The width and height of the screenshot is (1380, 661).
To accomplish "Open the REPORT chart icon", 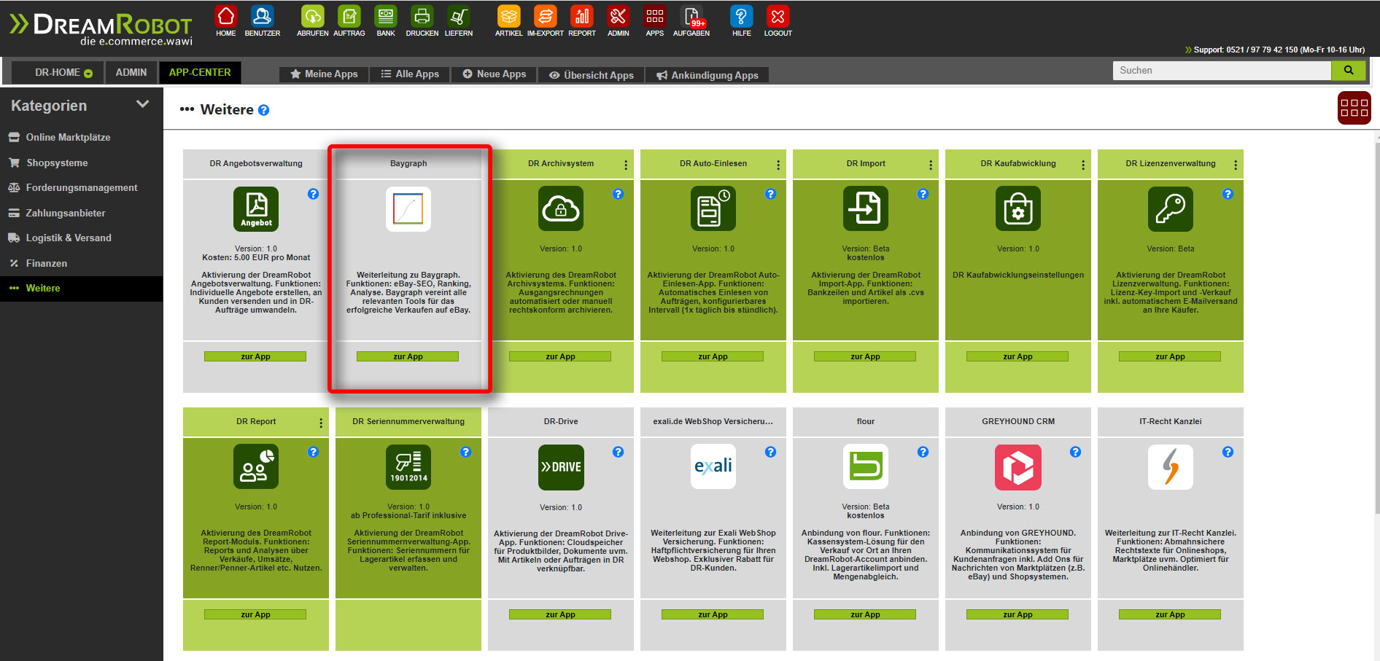I will (x=581, y=16).
